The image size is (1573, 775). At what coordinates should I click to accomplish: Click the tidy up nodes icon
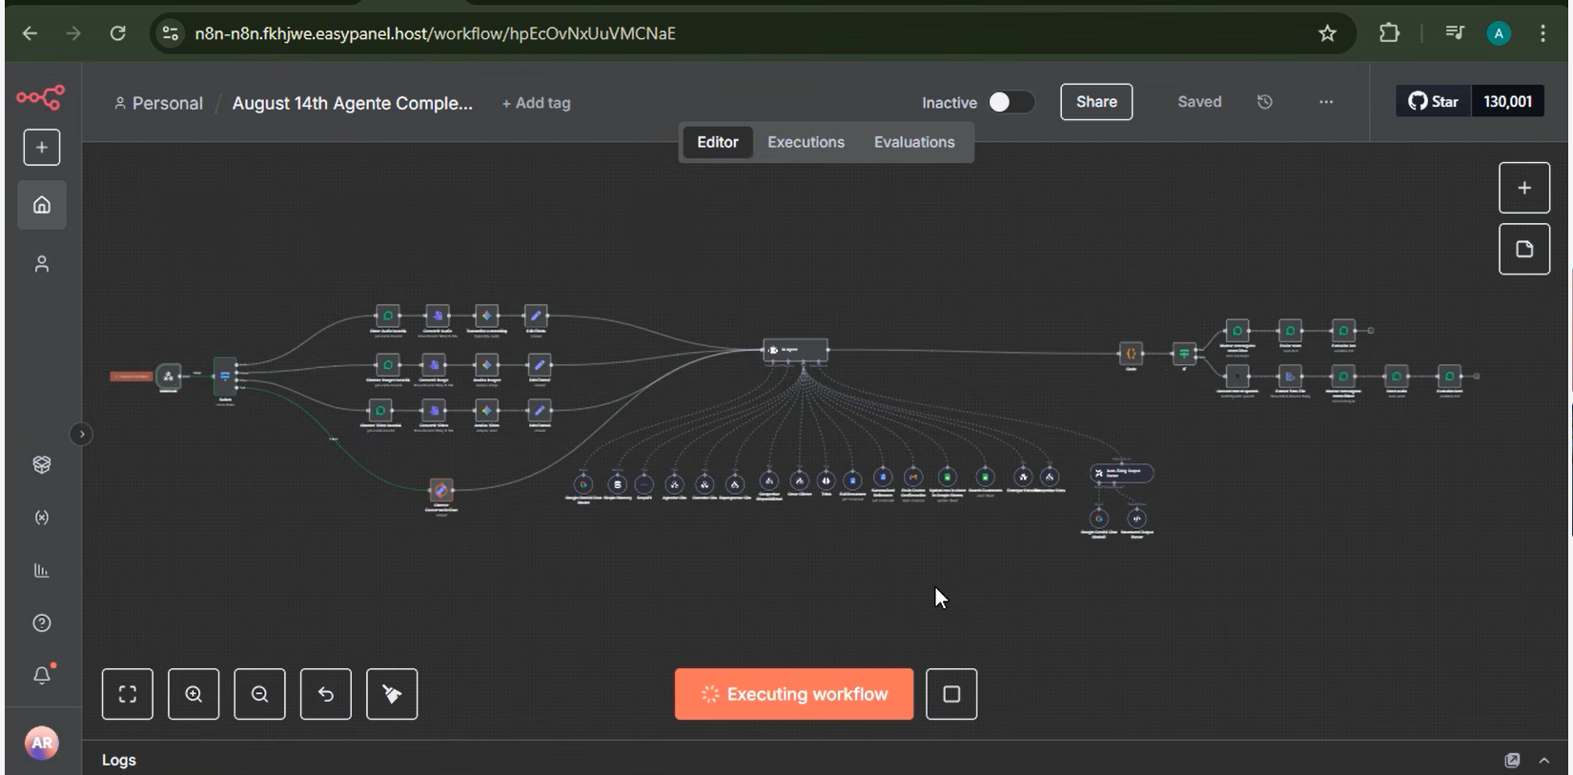(x=392, y=694)
